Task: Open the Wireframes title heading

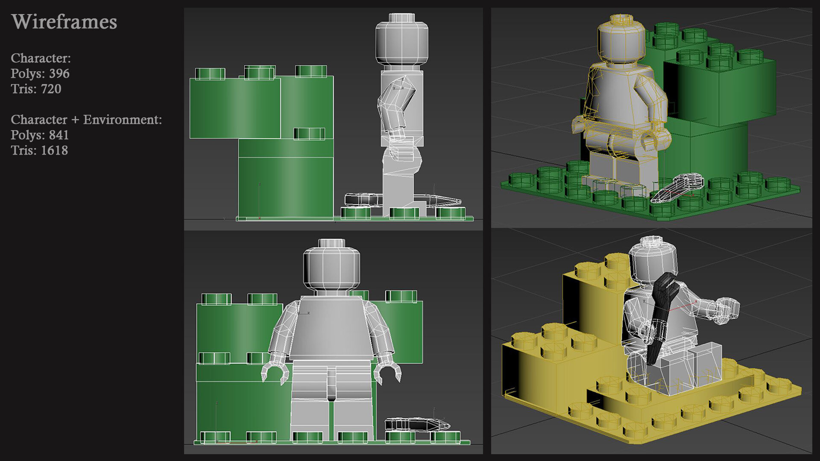Action: click(64, 22)
